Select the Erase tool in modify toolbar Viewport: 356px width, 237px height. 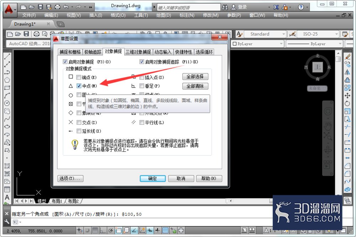pyautogui.click(x=347, y=57)
